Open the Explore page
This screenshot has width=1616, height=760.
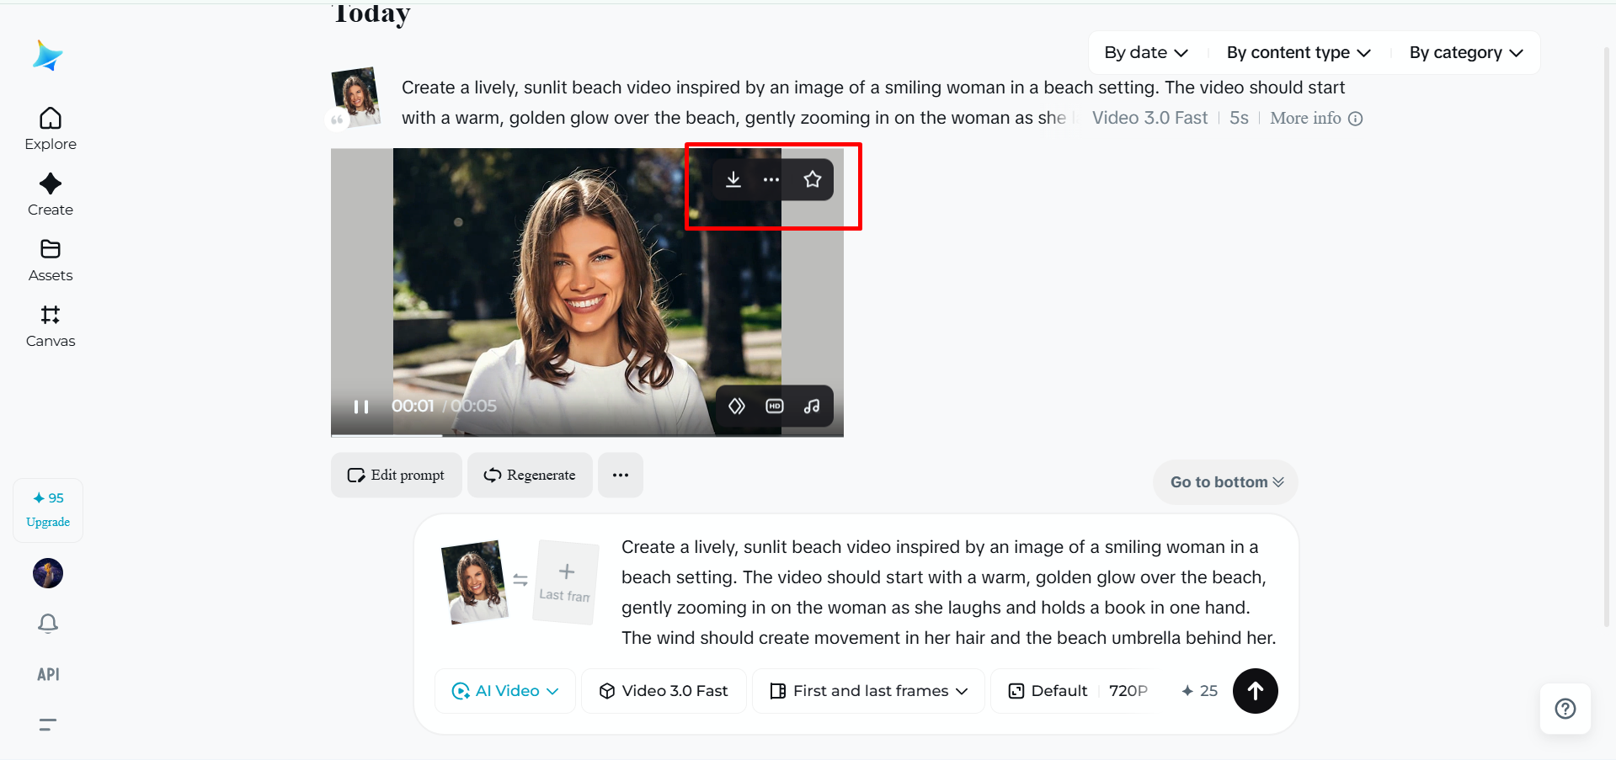[51, 129]
